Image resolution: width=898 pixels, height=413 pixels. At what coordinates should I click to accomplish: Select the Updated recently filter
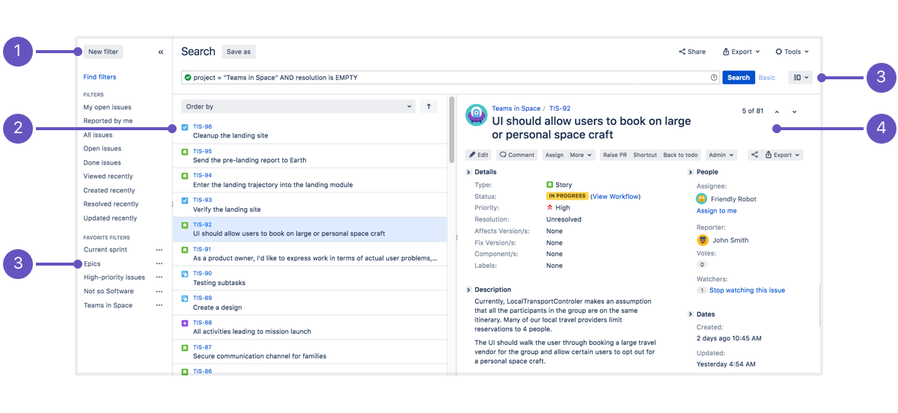110,218
